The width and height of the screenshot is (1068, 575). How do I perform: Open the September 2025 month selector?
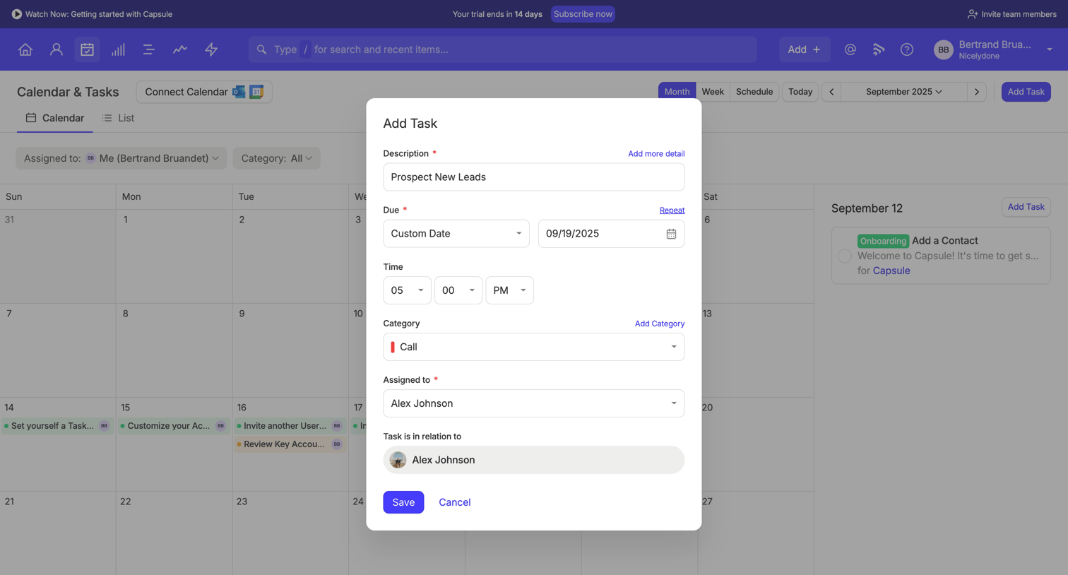click(904, 92)
